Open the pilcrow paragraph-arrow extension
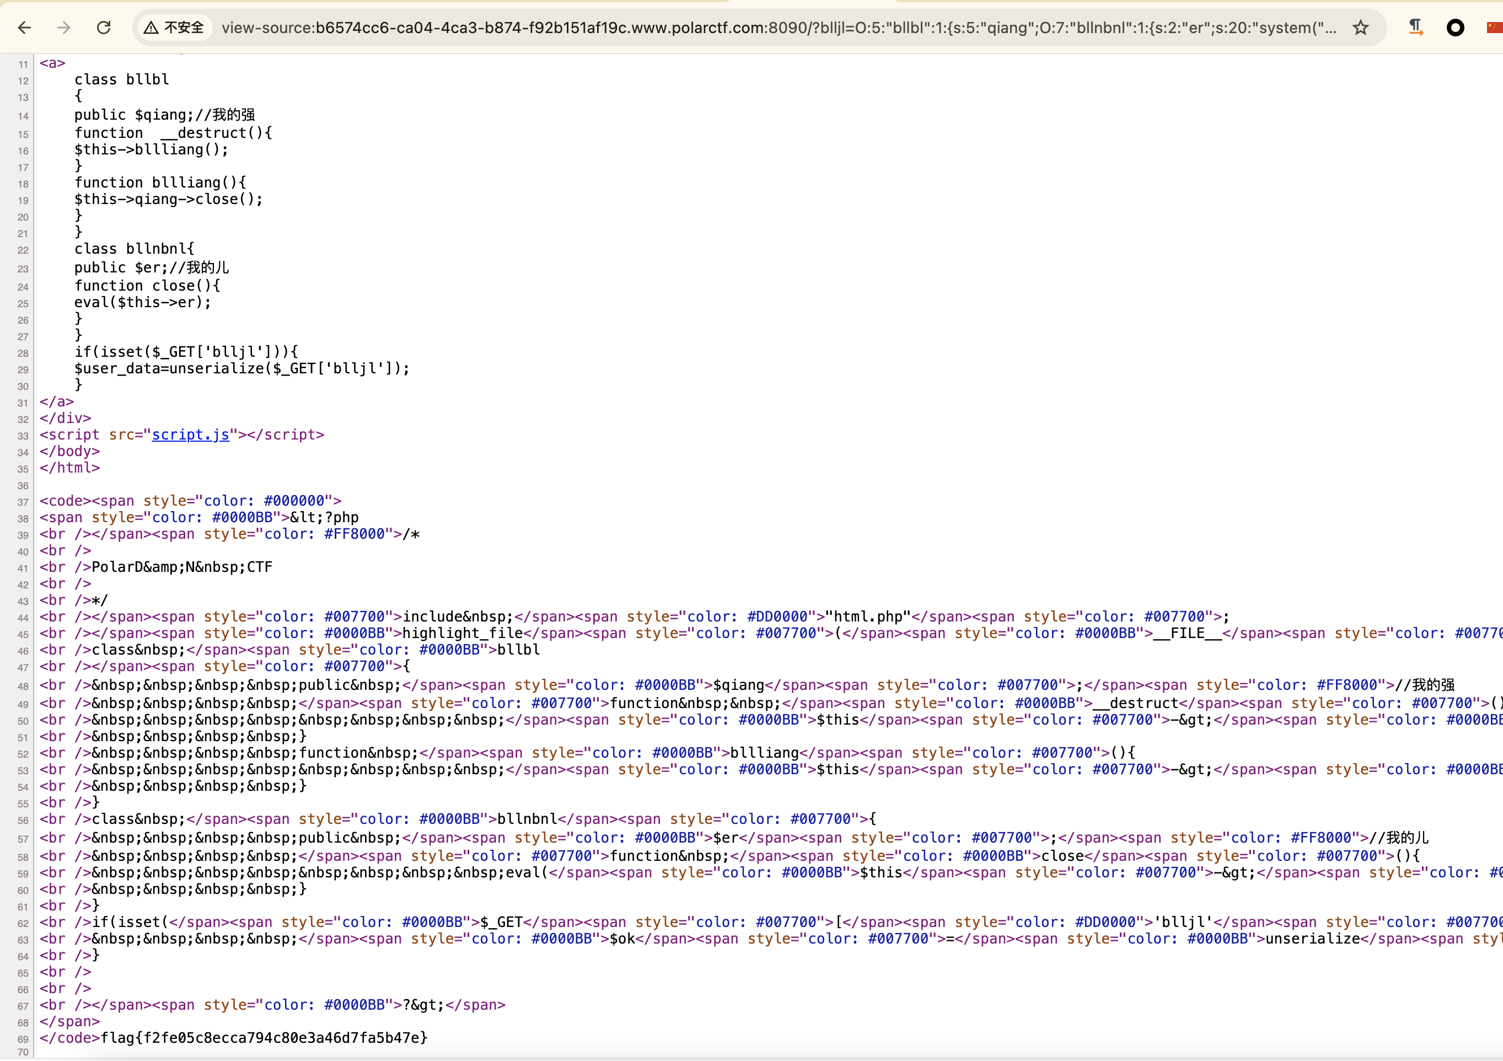The height and width of the screenshot is (1061, 1503). click(x=1415, y=28)
